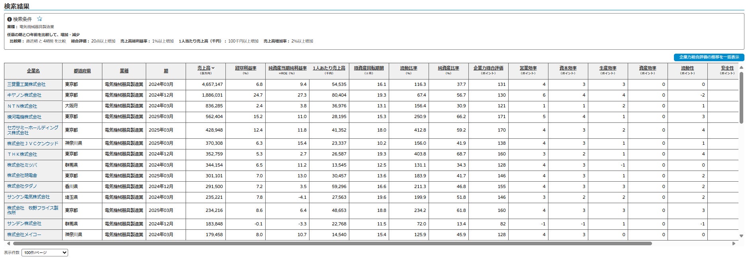The height and width of the screenshot is (258, 748).
Task: Sort by 純資産当期純利益率 column header
Action: click(287, 68)
